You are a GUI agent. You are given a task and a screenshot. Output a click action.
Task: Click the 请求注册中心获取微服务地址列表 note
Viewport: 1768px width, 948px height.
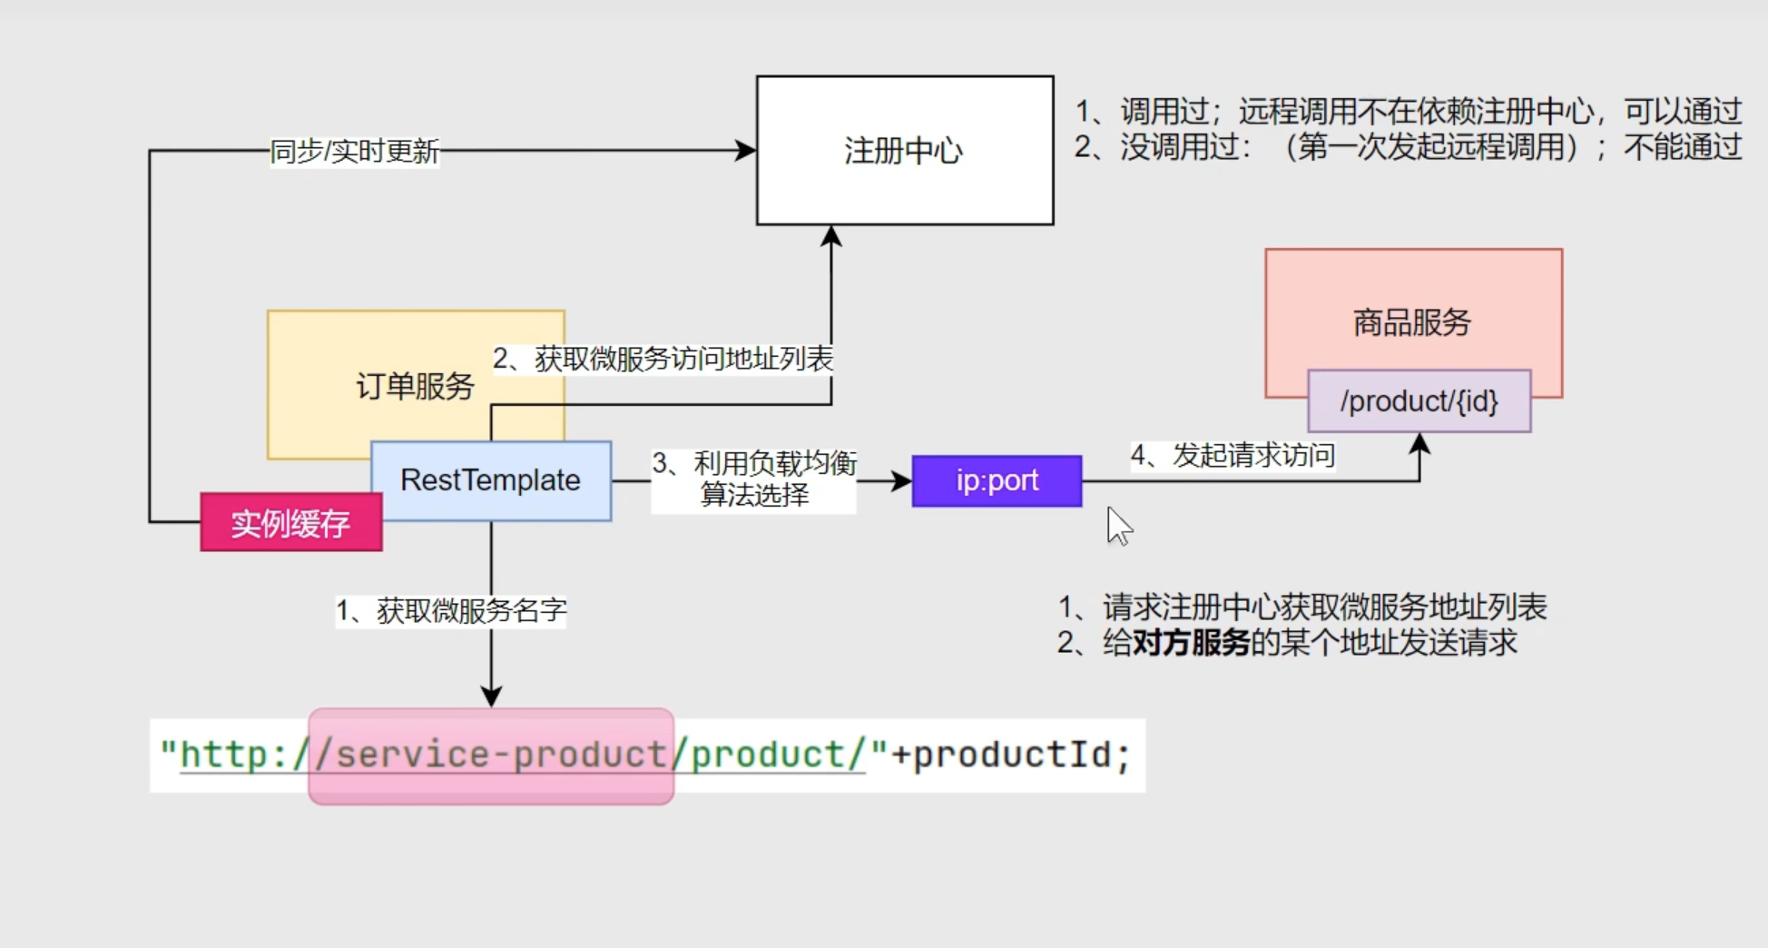pyautogui.click(x=1302, y=607)
